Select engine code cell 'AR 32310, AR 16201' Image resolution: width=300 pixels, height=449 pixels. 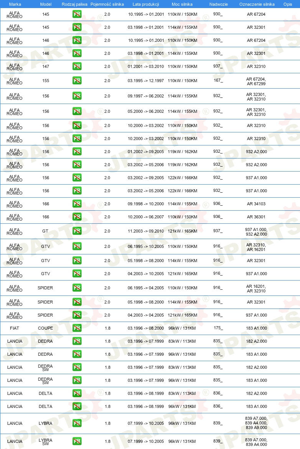[x=256, y=247]
